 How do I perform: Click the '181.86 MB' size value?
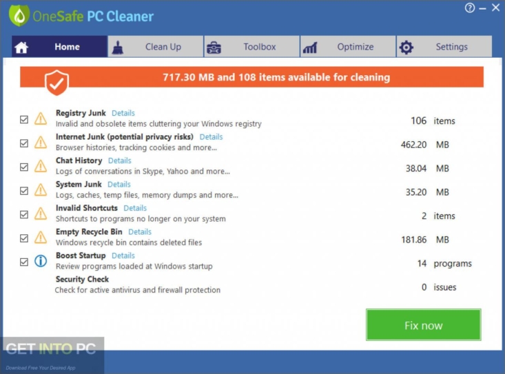(x=425, y=240)
